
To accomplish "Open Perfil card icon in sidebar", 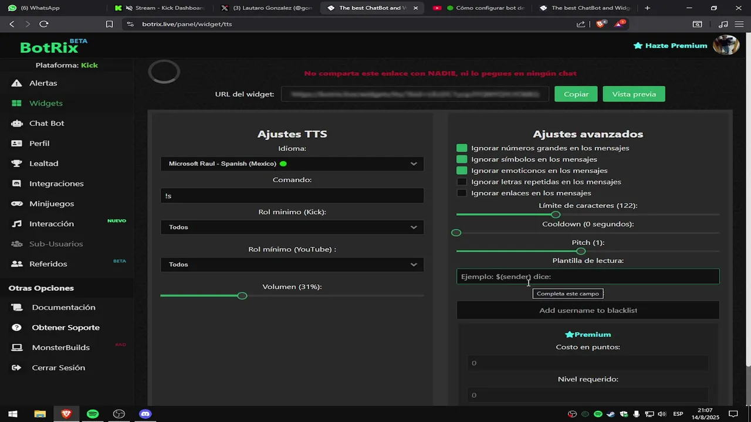I will click(x=17, y=143).
